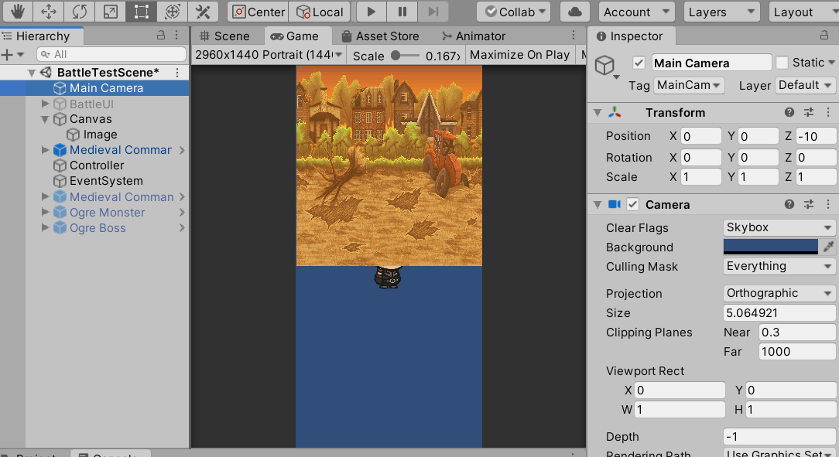Select the Hand tool in toolbar
The width and height of the screenshot is (839, 457).
click(16, 12)
